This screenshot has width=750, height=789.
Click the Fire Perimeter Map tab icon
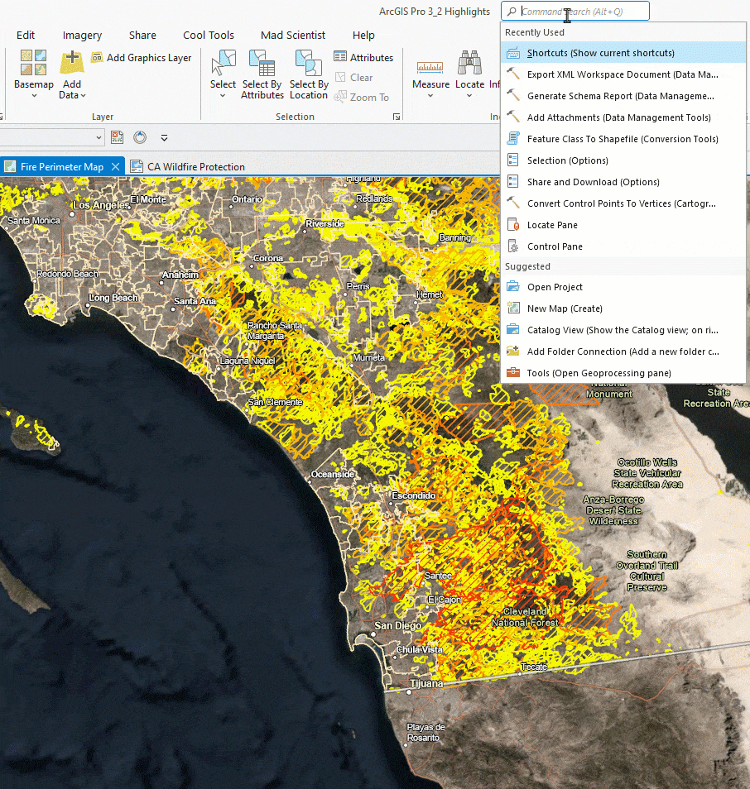click(10, 166)
